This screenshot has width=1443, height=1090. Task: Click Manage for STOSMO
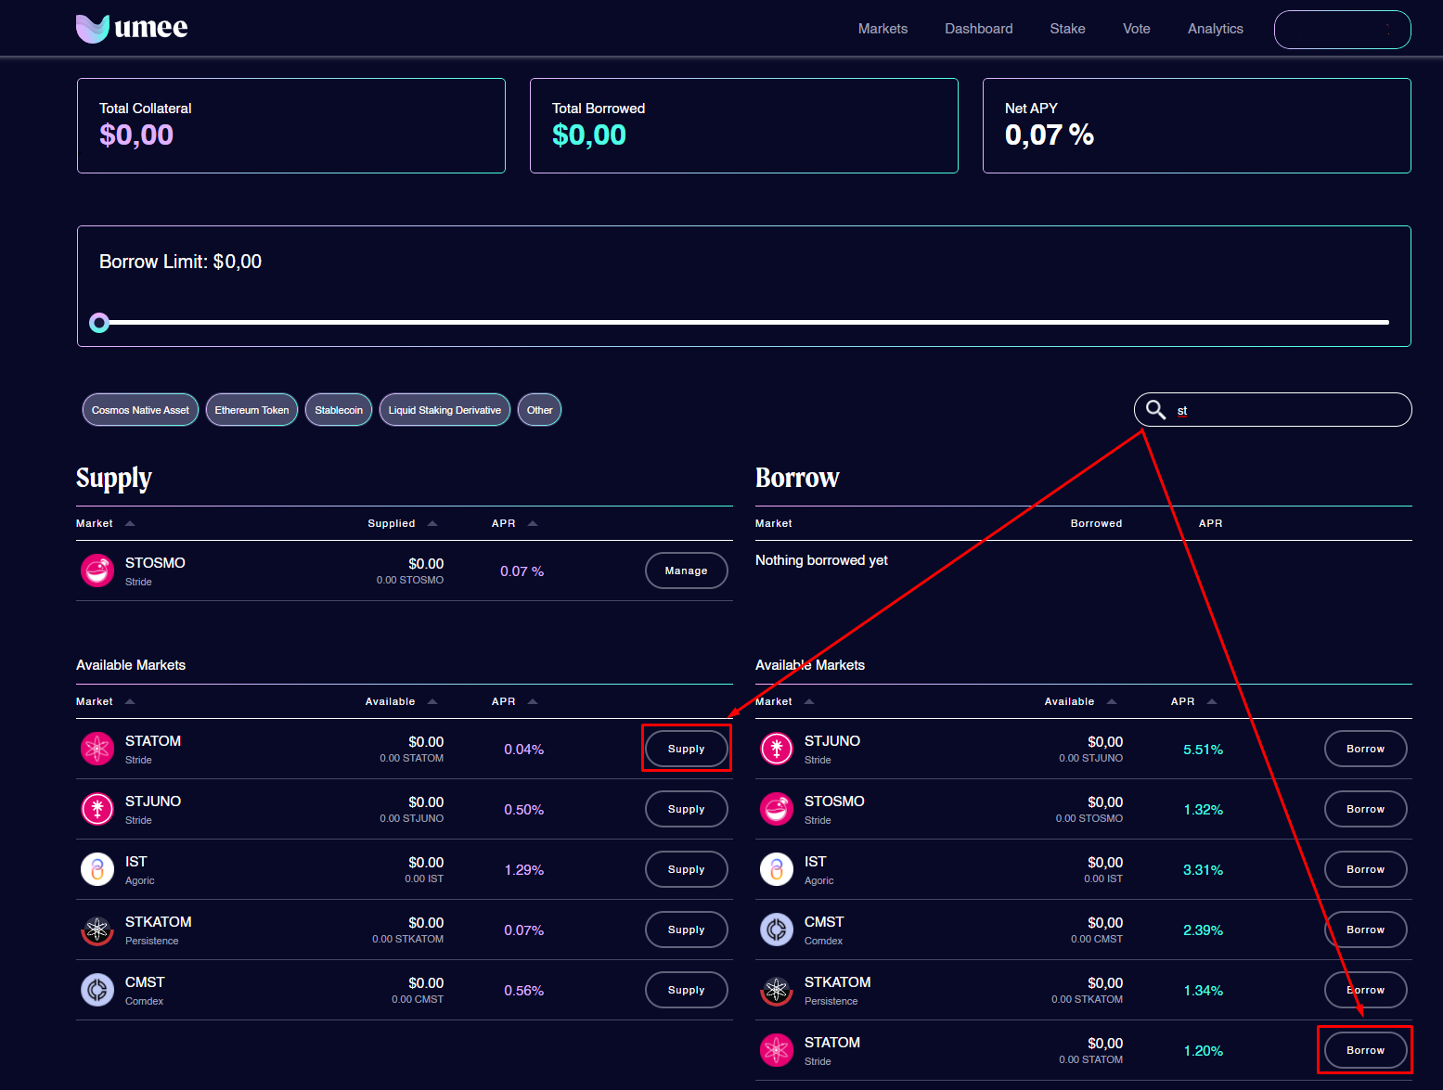click(x=687, y=571)
